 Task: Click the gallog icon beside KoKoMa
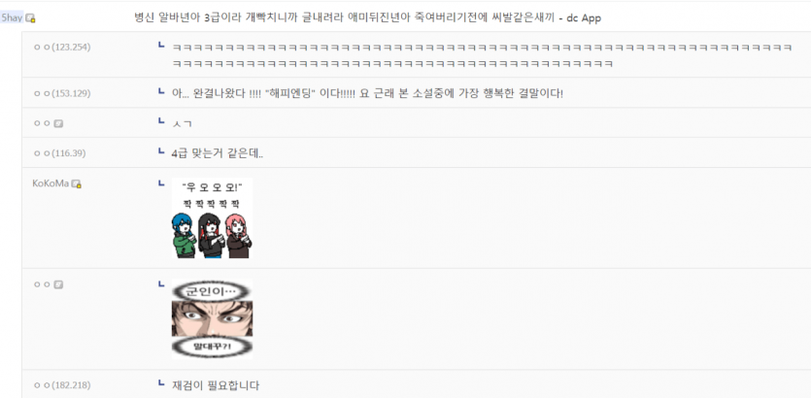point(77,183)
